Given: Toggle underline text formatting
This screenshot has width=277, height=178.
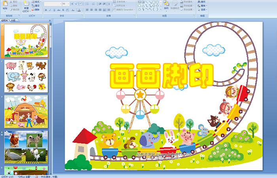Looking at the screenshot, I should tap(53, 10).
